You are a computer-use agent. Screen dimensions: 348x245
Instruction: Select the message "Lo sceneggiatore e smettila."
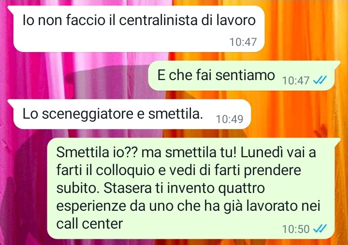tap(130, 114)
